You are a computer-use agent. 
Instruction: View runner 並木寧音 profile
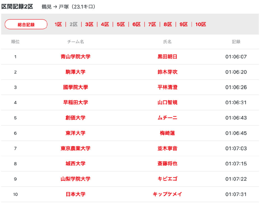tap(167, 148)
